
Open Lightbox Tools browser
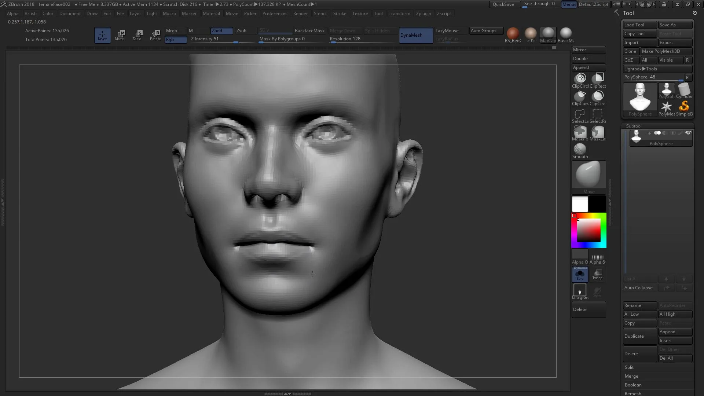tap(641, 69)
